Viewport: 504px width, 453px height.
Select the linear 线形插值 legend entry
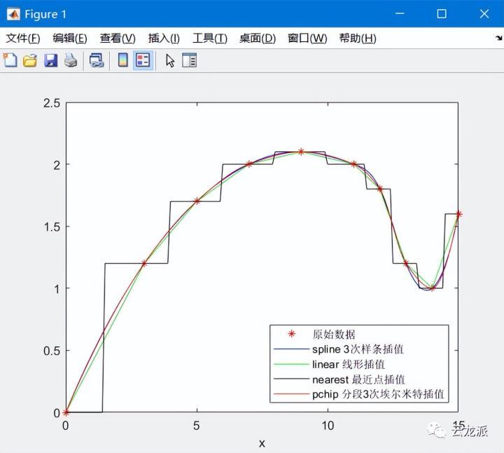349,364
